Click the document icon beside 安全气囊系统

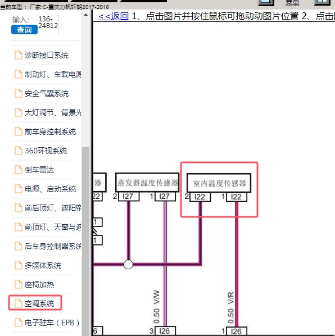[x=18, y=93]
